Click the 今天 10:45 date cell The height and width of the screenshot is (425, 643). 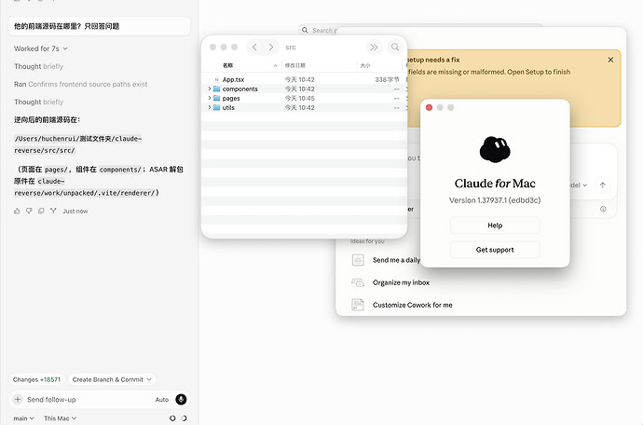coord(299,98)
